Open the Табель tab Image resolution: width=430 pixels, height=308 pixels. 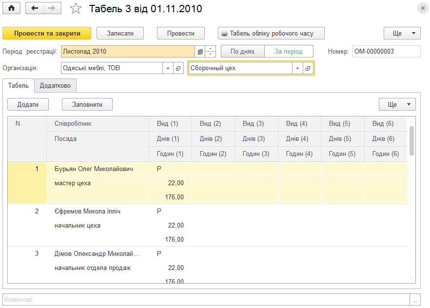[x=19, y=85]
